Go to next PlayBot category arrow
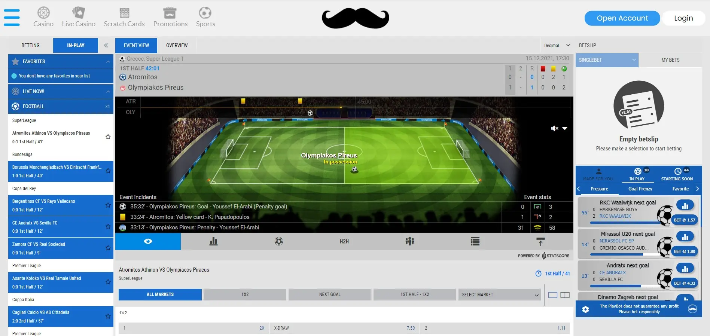710x336 pixels. pos(698,189)
